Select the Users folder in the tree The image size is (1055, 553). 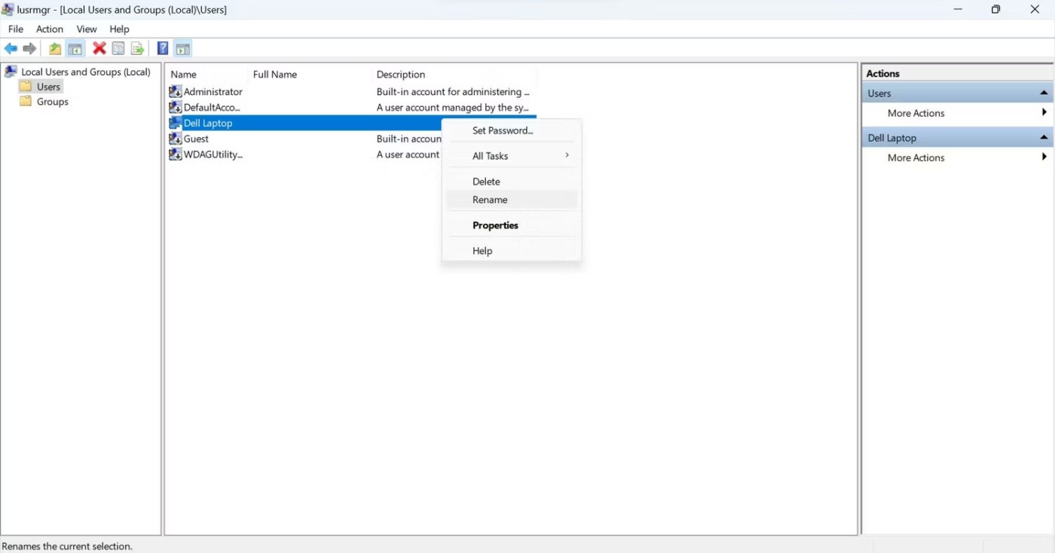click(48, 87)
